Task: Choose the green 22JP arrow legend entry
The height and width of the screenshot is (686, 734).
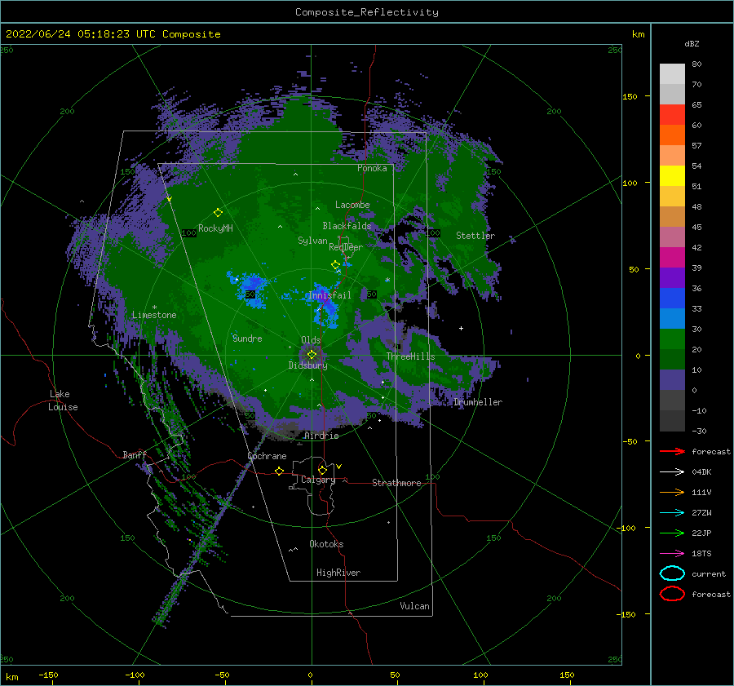Action: (672, 533)
